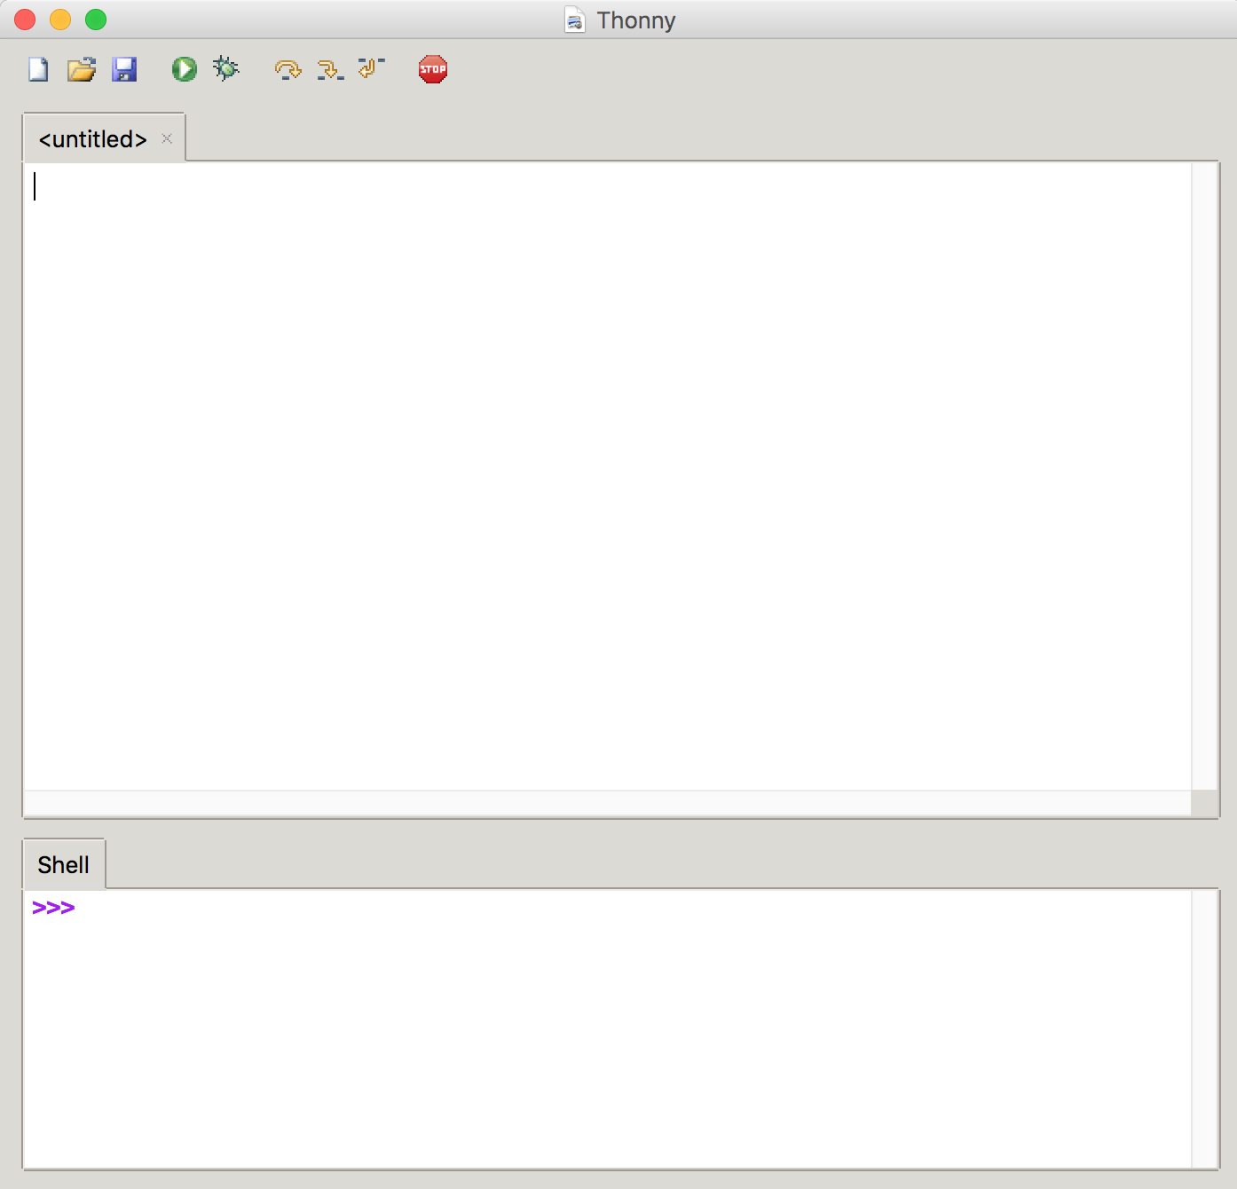Click the Step out debug icon
This screenshot has width=1237, height=1189.
[x=372, y=68]
